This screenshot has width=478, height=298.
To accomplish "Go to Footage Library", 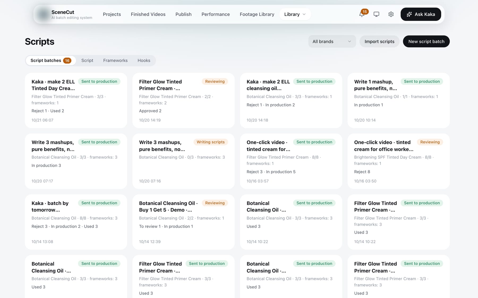I will click(x=257, y=14).
